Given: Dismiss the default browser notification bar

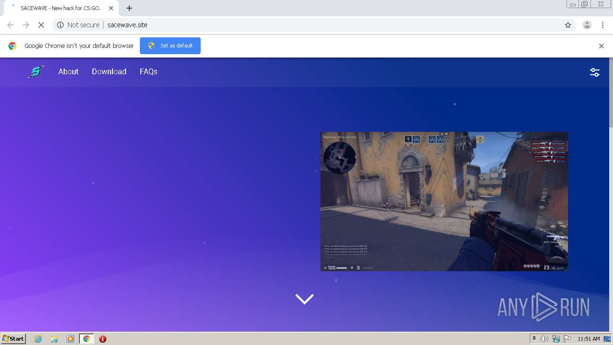Looking at the screenshot, I should tap(602, 46).
